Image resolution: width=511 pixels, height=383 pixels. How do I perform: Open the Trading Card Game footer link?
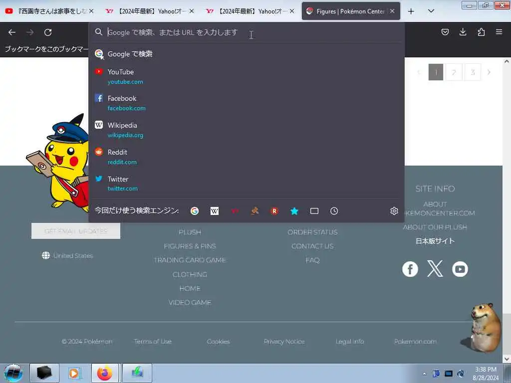point(190,260)
